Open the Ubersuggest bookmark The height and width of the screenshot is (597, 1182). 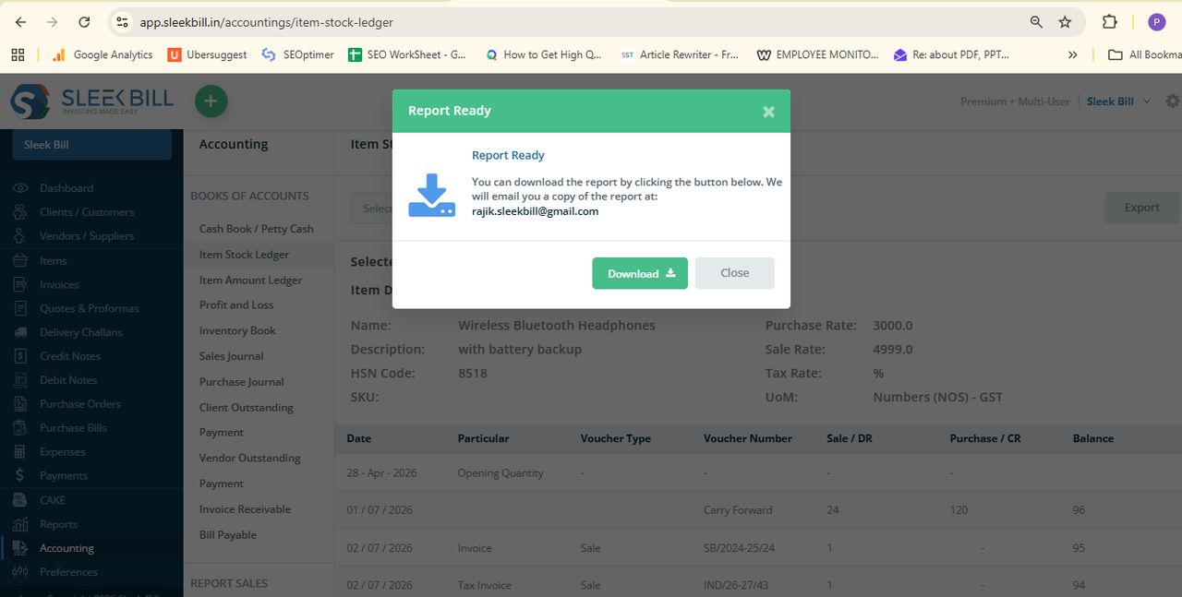pos(208,54)
